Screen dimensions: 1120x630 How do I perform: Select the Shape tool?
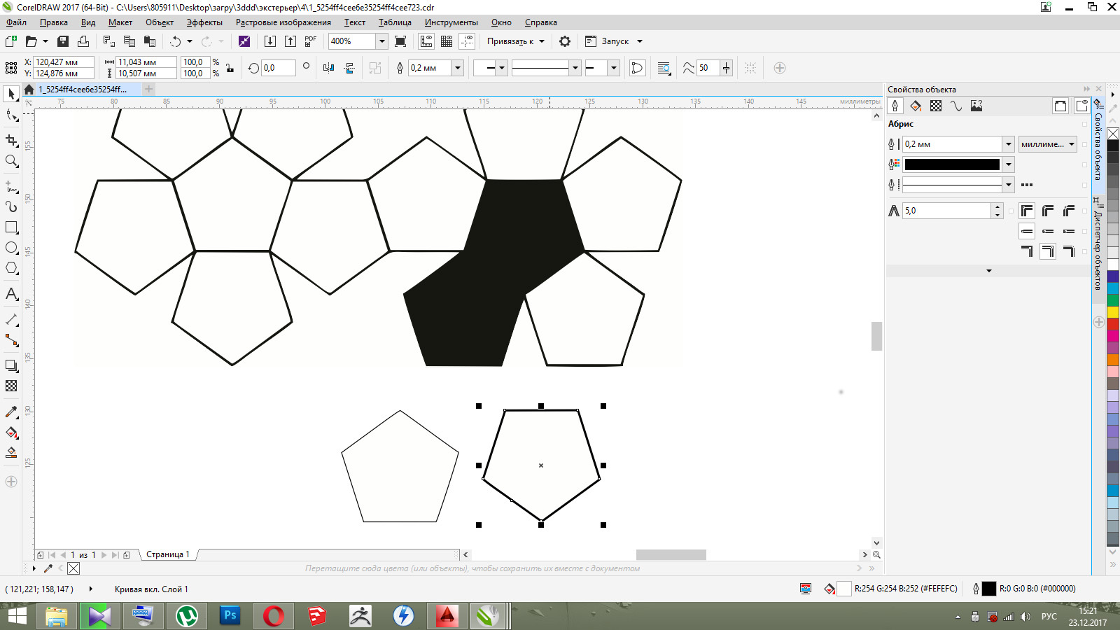pos(11,115)
